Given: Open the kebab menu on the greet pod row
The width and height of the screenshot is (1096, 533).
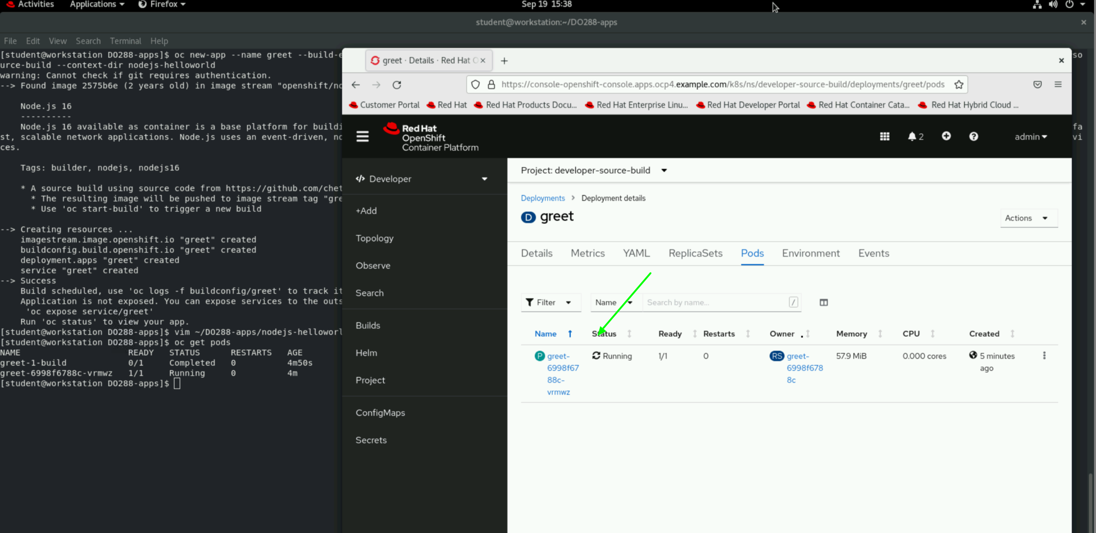Looking at the screenshot, I should click(1044, 356).
